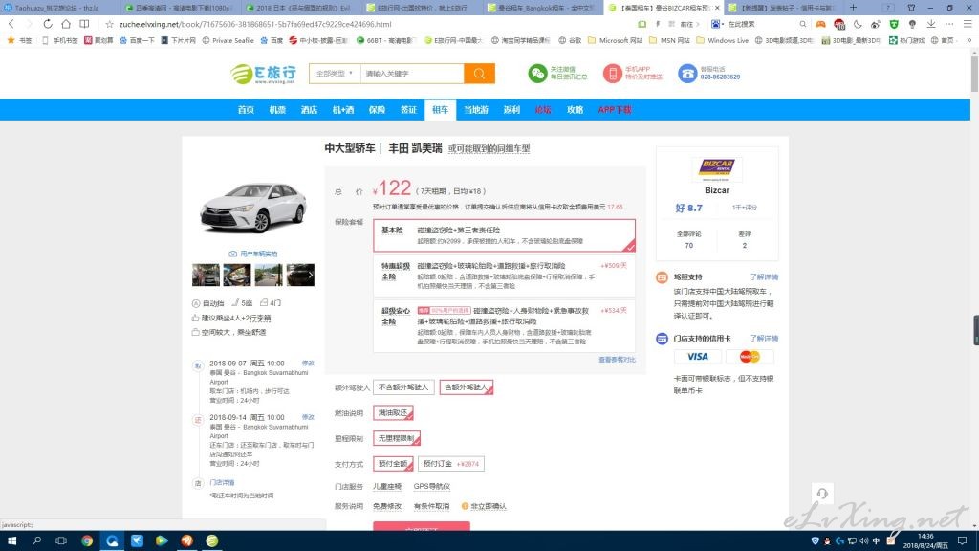Viewport: 979px width, 551px height.
Task: Open the Windows Start menu
Action: [x=11, y=540]
